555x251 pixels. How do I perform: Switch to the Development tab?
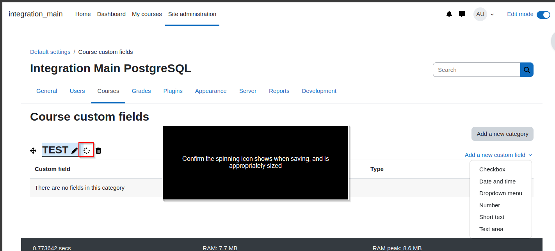click(319, 91)
